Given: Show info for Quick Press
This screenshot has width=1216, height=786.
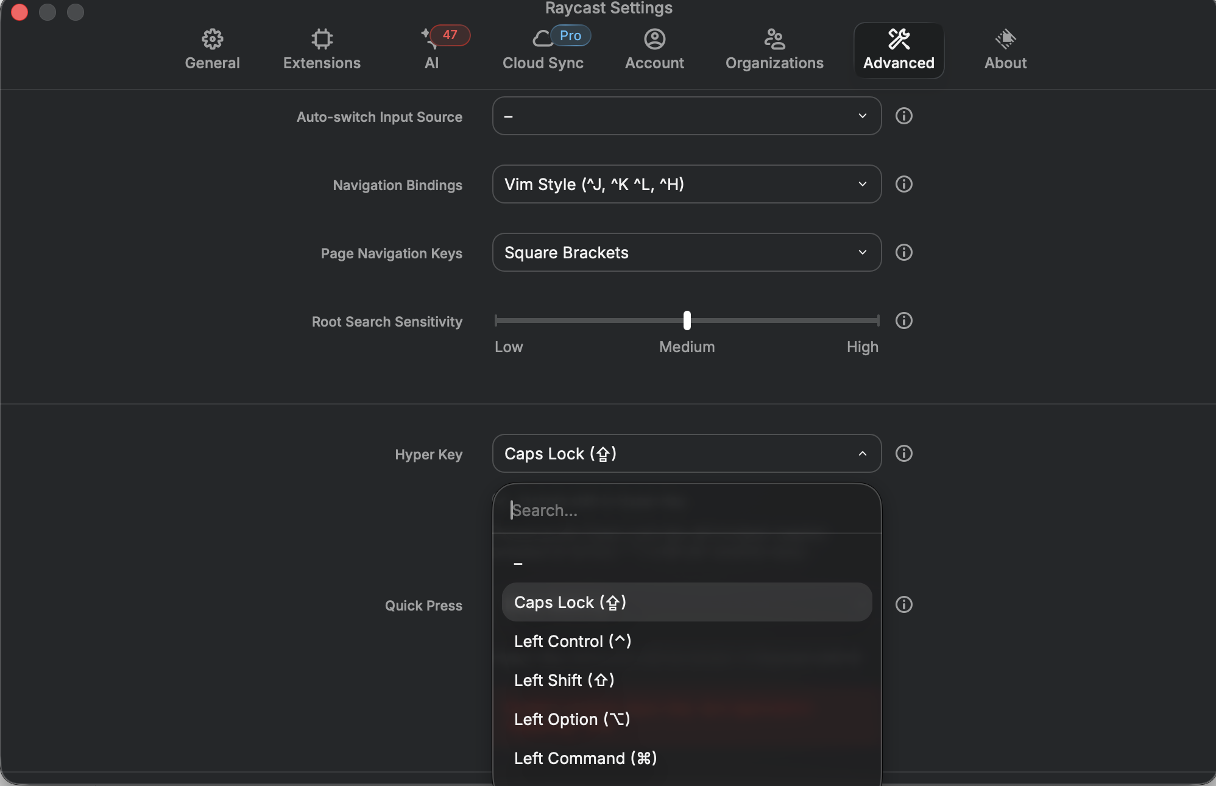Looking at the screenshot, I should [903, 604].
